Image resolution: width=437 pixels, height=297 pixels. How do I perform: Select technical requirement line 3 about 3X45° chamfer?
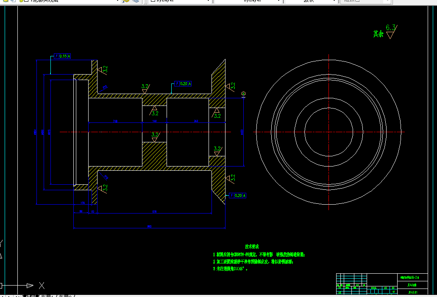(x=230, y=269)
